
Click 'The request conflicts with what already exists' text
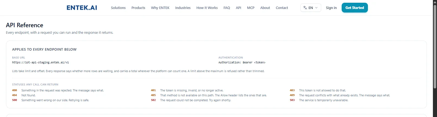344,95
